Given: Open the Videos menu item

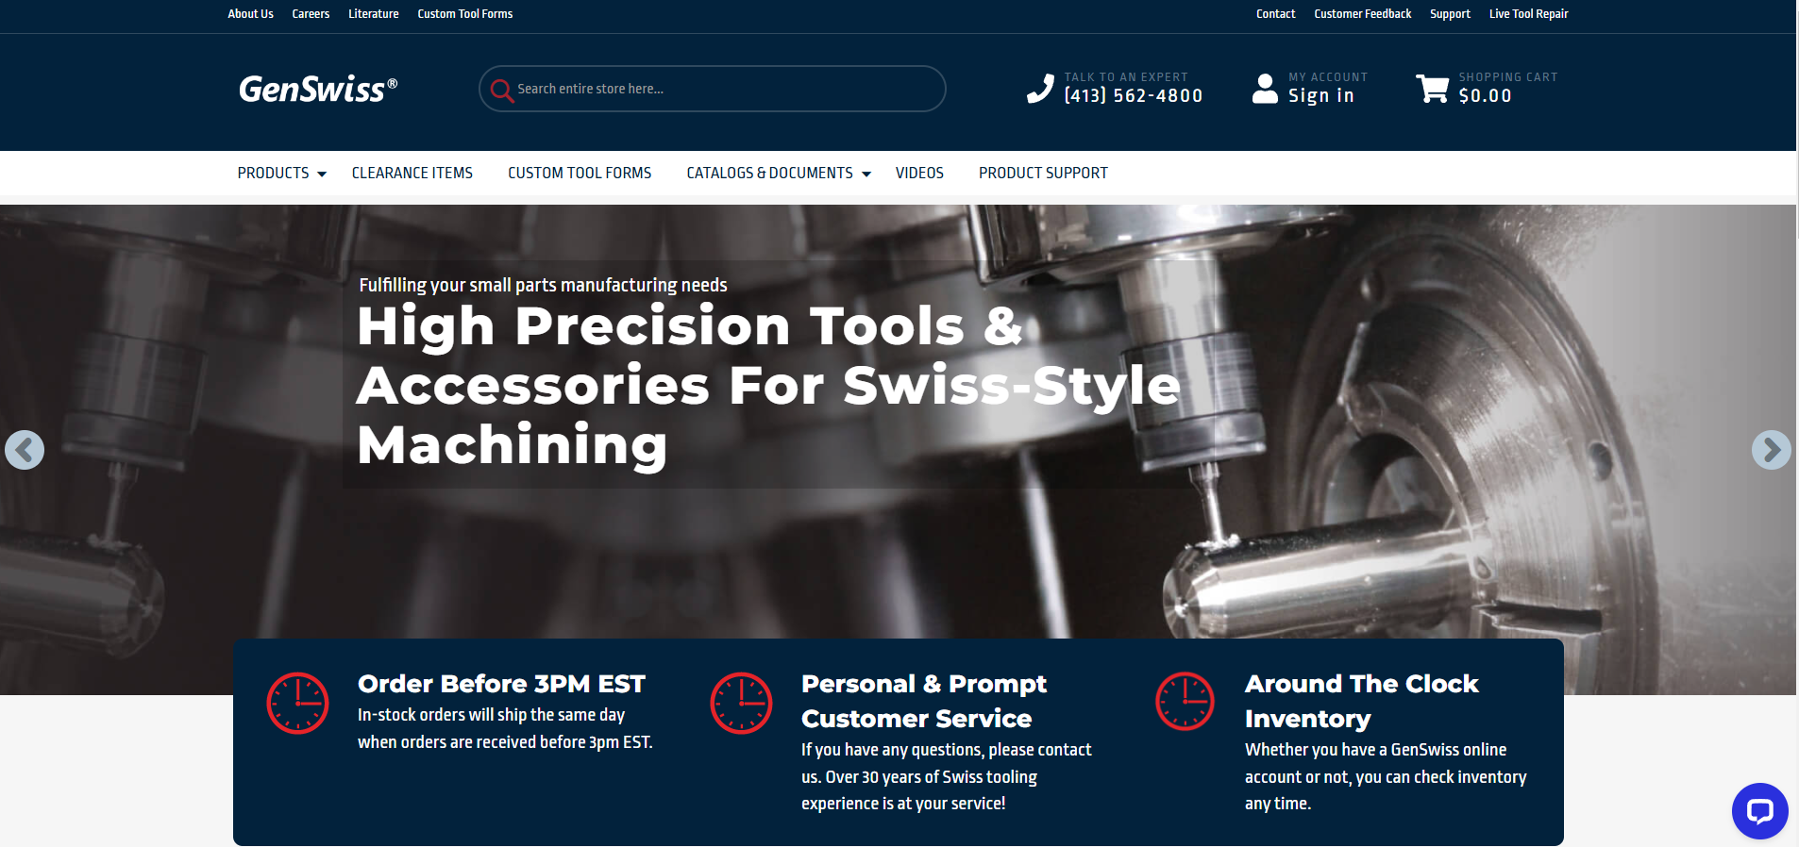Looking at the screenshot, I should click(x=919, y=173).
